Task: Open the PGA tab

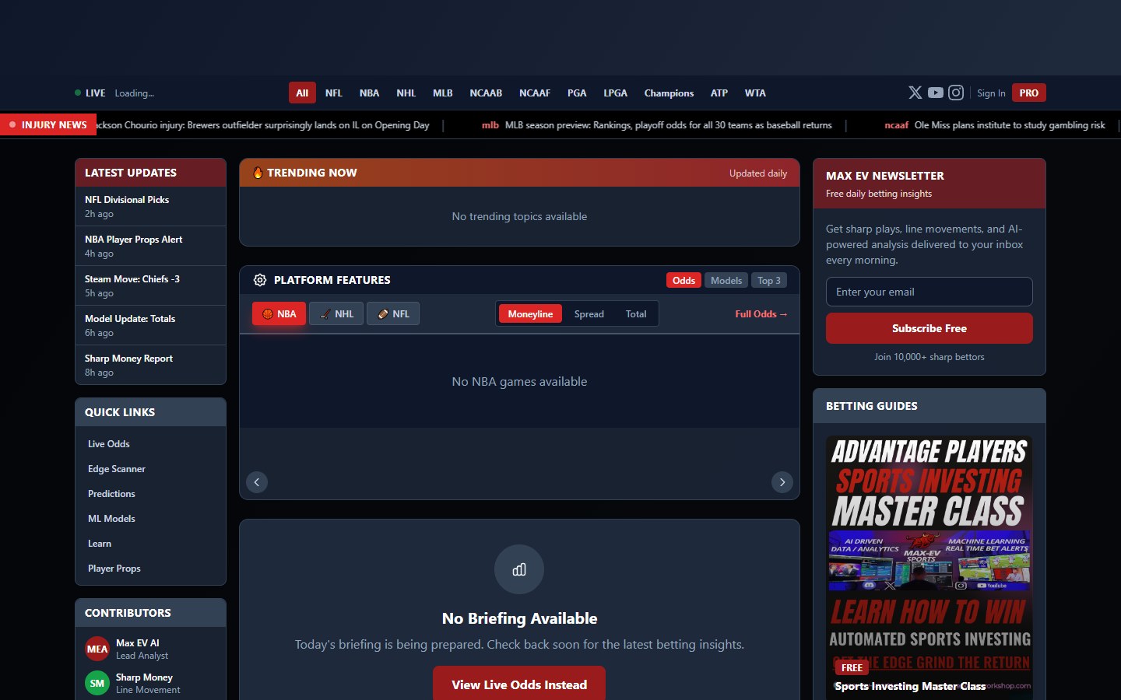Action: point(577,93)
